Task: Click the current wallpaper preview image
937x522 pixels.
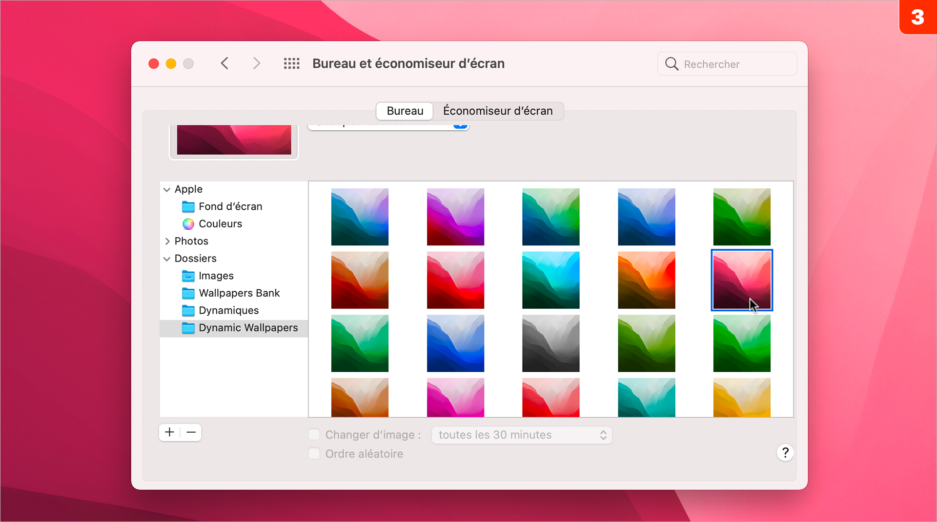Action: click(234, 140)
